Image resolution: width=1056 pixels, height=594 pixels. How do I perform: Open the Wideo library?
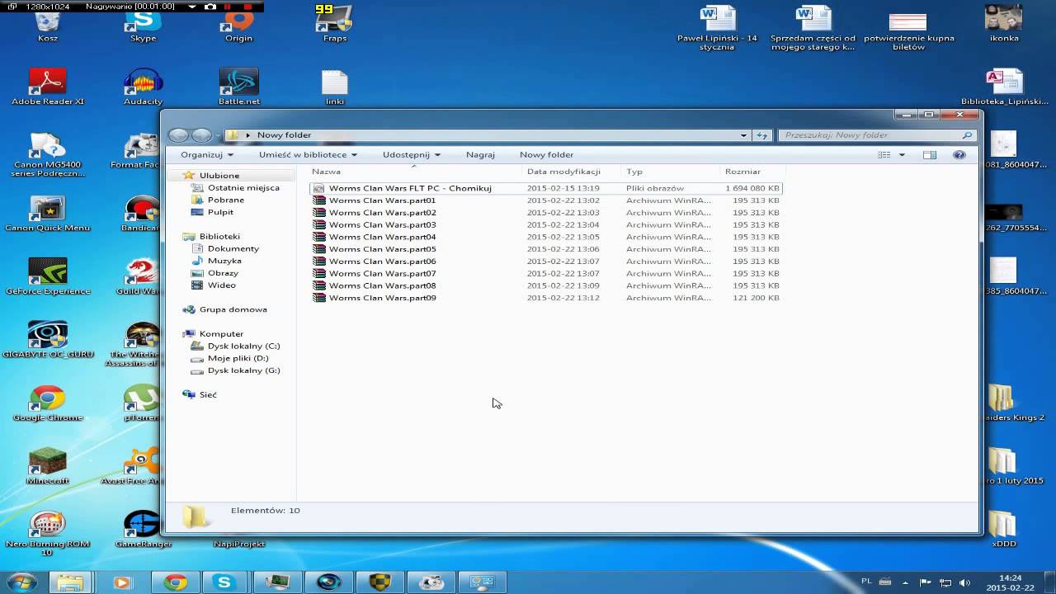(x=221, y=285)
